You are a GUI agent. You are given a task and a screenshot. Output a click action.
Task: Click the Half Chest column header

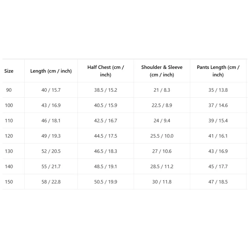[x=106, y=71]
